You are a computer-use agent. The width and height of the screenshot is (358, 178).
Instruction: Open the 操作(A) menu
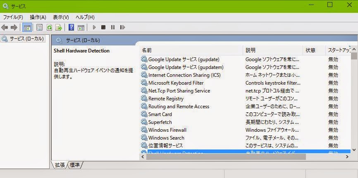pos(38,17)
